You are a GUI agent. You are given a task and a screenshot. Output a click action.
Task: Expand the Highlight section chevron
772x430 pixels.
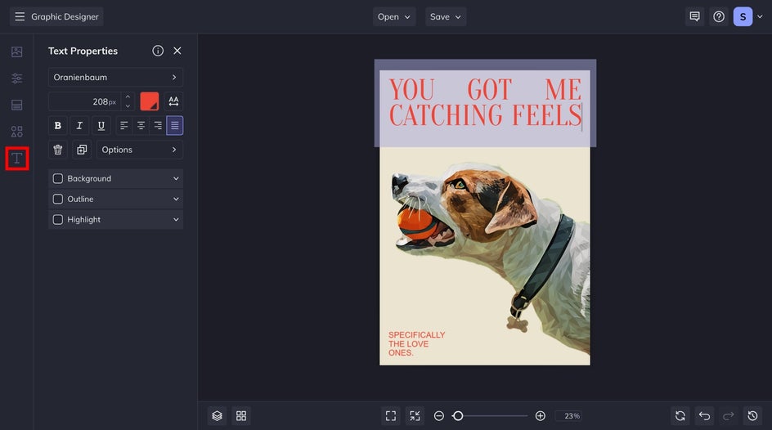176,219
